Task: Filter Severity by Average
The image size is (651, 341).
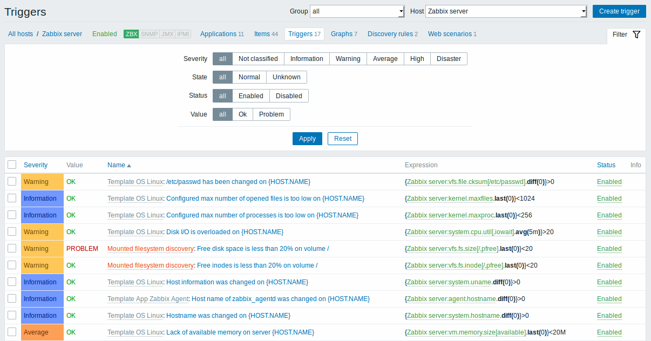Action: pyautogui.click(x=385, y=59)
